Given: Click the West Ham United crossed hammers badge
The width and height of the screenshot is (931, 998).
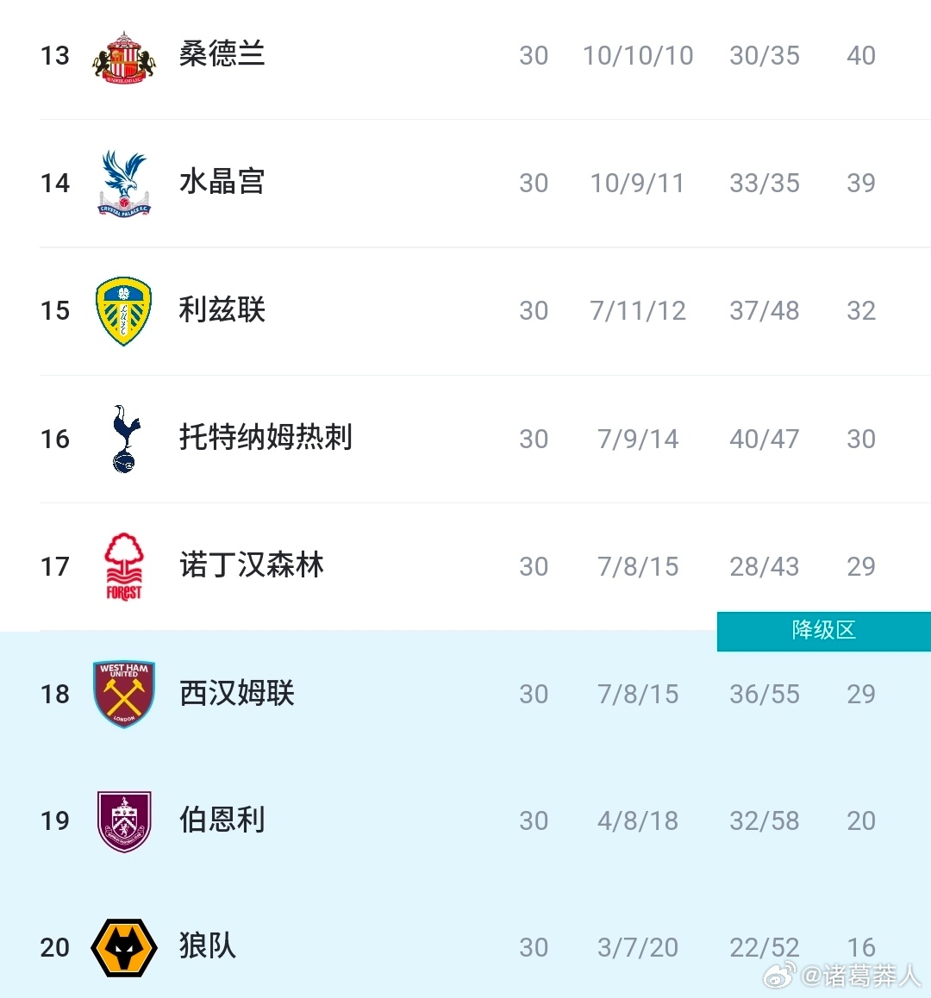Looking at the screenshot, I should click(123, 693).
